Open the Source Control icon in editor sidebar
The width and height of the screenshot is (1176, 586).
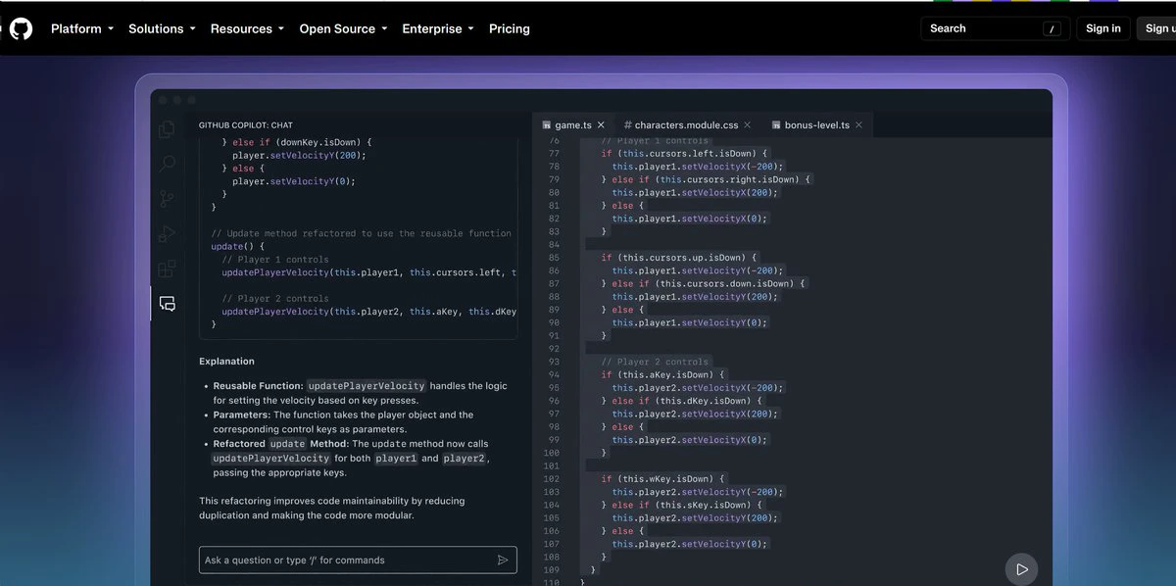click(168, 199)
